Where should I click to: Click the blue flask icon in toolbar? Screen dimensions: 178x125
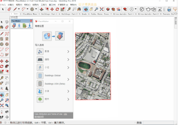[x=169, y=9]
